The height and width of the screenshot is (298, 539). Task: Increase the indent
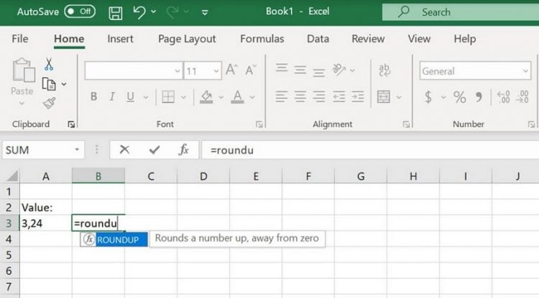coord(357,97)
